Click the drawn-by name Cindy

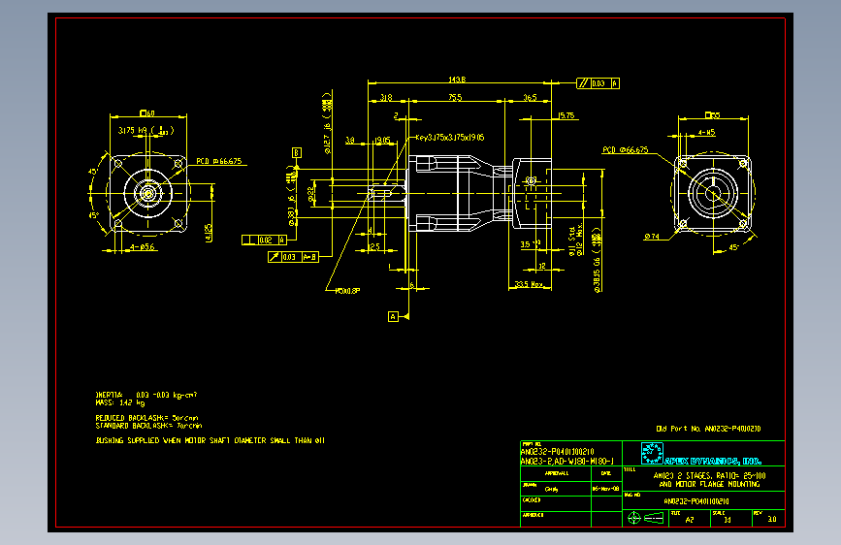tap(551, 489)
